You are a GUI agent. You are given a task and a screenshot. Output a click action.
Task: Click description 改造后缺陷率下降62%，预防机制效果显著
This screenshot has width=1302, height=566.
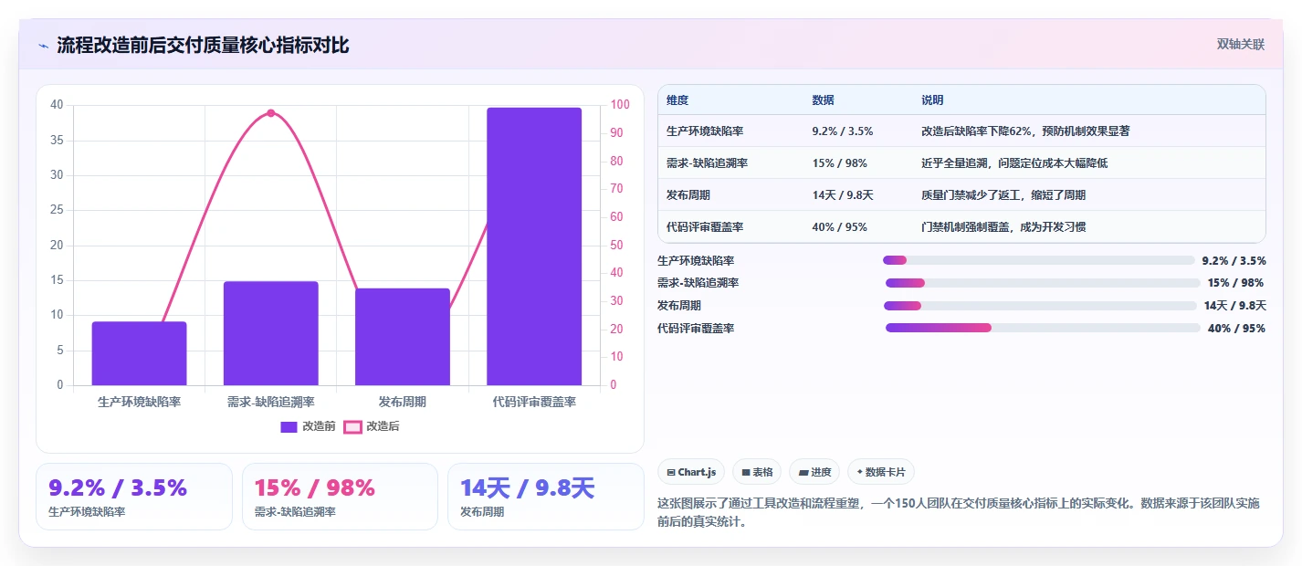[1025, 131]
